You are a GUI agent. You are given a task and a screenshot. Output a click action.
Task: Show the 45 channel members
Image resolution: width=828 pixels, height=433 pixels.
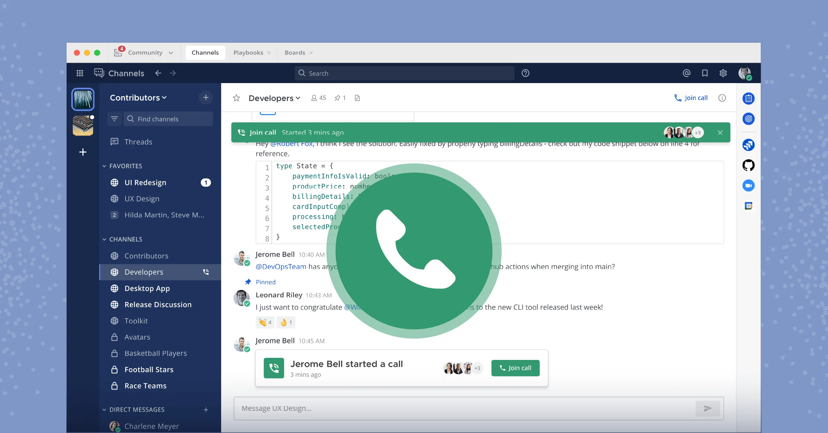[x=318, y=98]
